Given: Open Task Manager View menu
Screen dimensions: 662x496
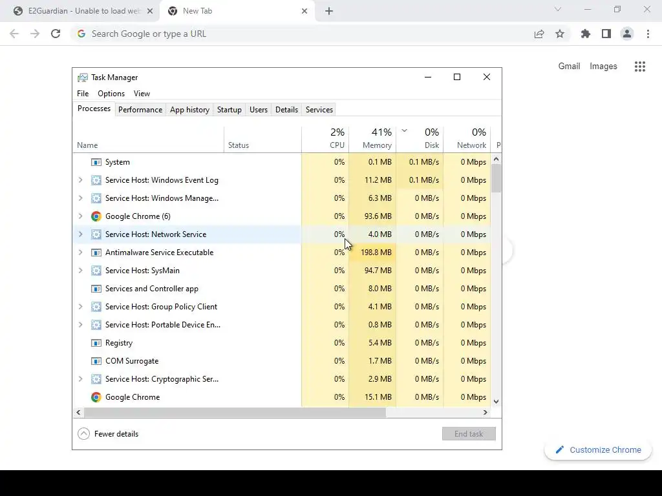Looking at the screenshot, I should click(142, 94).
